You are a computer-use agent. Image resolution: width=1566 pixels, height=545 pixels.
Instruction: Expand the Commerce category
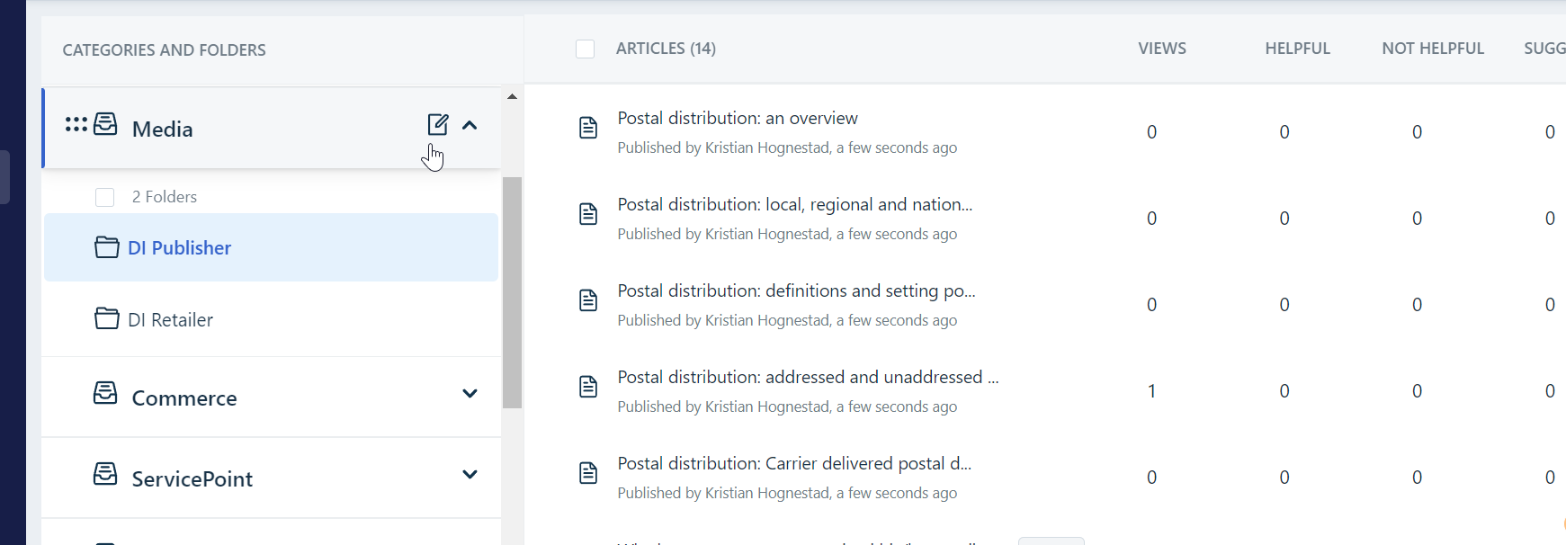pyautogui.click(x=470, y=393)
